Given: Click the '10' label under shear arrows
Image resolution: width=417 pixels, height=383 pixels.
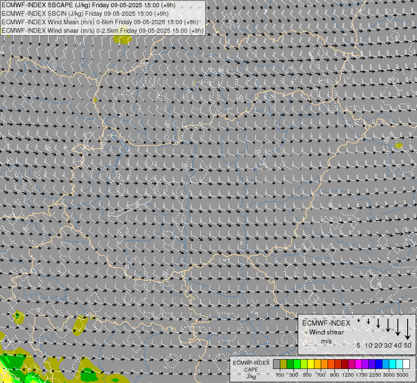Looking at the screenshot, I should [368, 345].
